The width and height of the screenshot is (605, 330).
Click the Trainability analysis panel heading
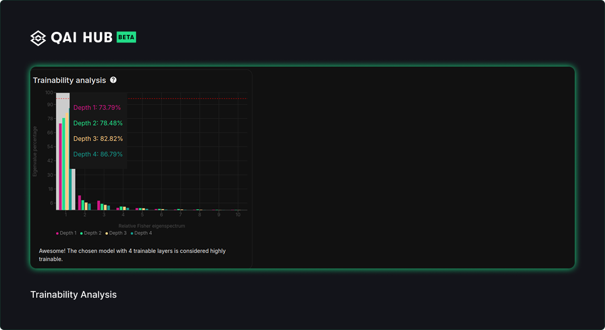tap(70, 80)
